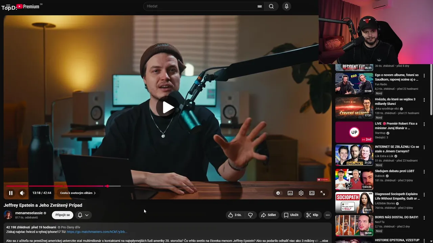The height and width of the screenshot is (243, 433).
Task: Click the 13:18 / 42:44 time display
Action: (42, 193)
